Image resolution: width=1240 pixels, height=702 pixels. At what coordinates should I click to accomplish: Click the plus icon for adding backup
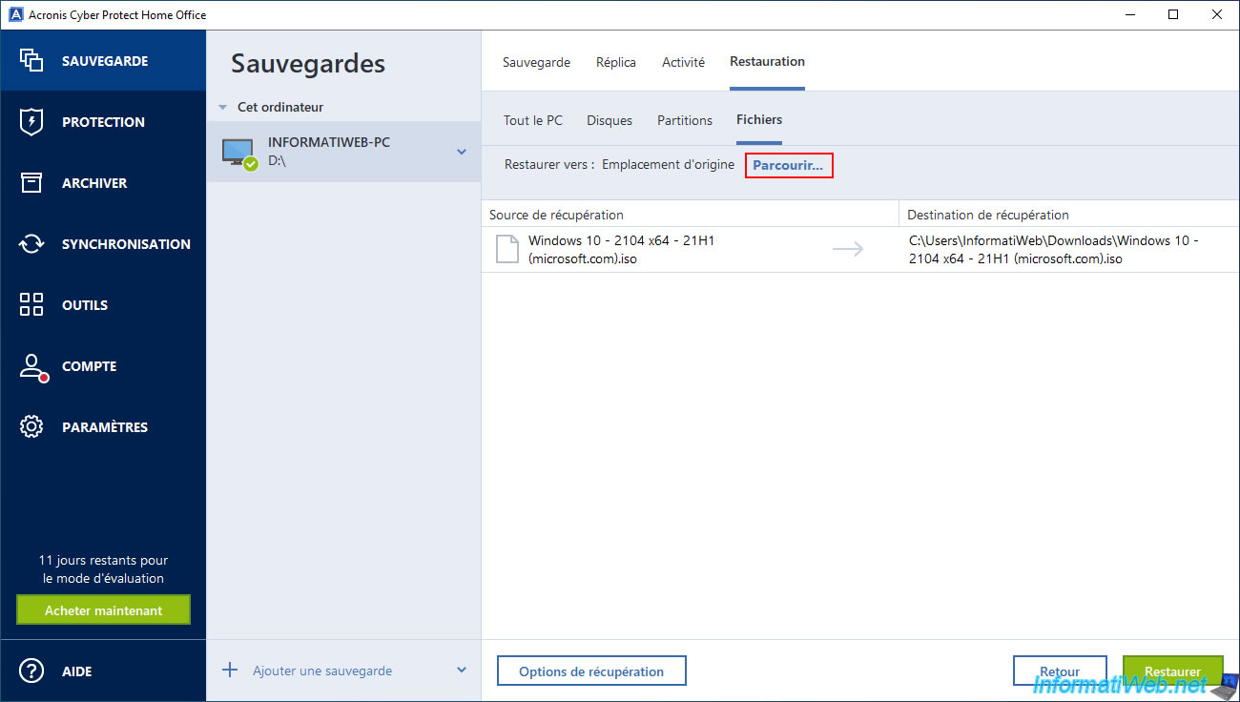pos(230,670)
